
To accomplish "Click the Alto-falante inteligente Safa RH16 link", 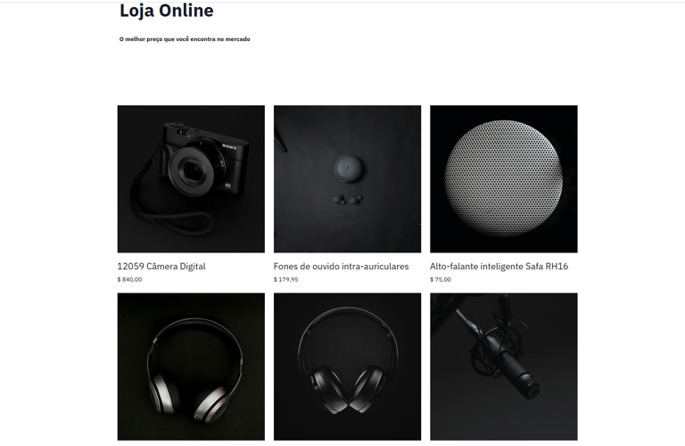I will click(x=499, y=266).
